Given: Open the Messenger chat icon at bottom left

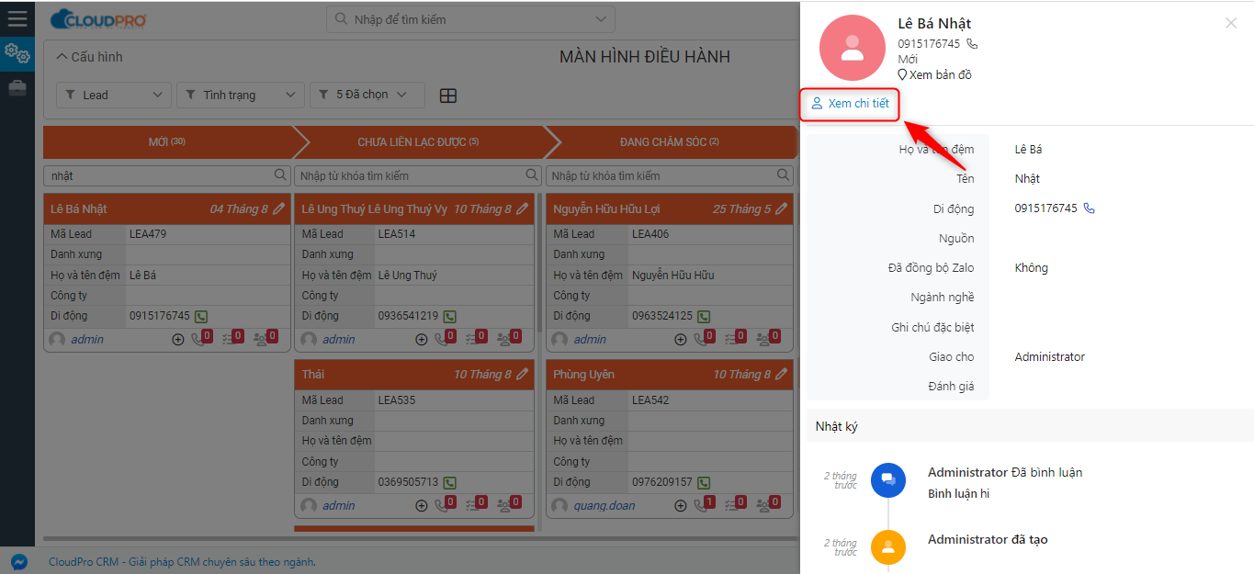Looking at the screenshot, I should pyautogui.click(x=18, y=562).
